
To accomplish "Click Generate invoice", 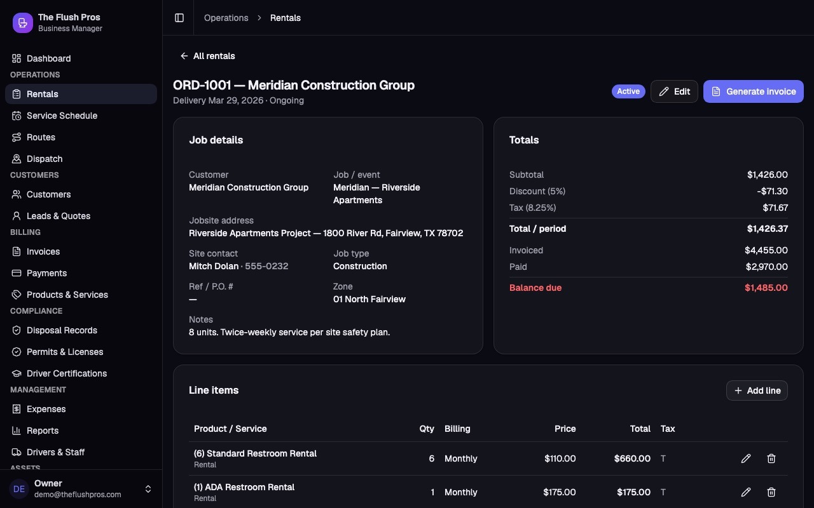I will point(754,91).
